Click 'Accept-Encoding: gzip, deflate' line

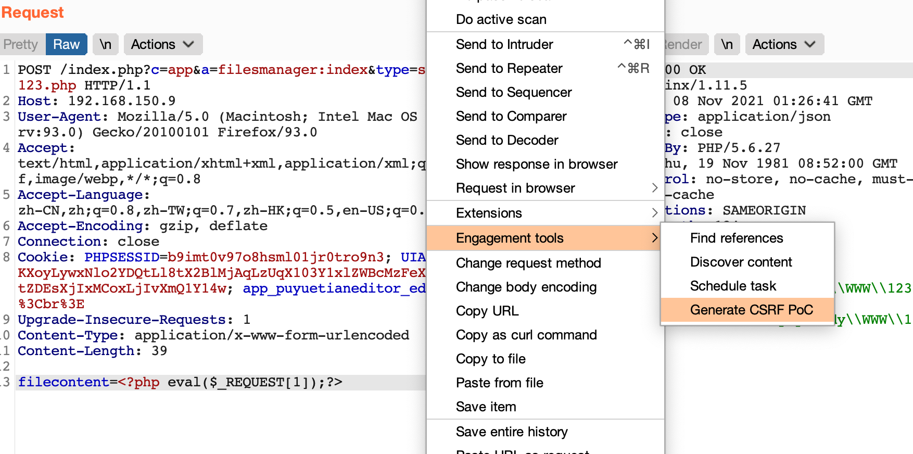point(143,226)
